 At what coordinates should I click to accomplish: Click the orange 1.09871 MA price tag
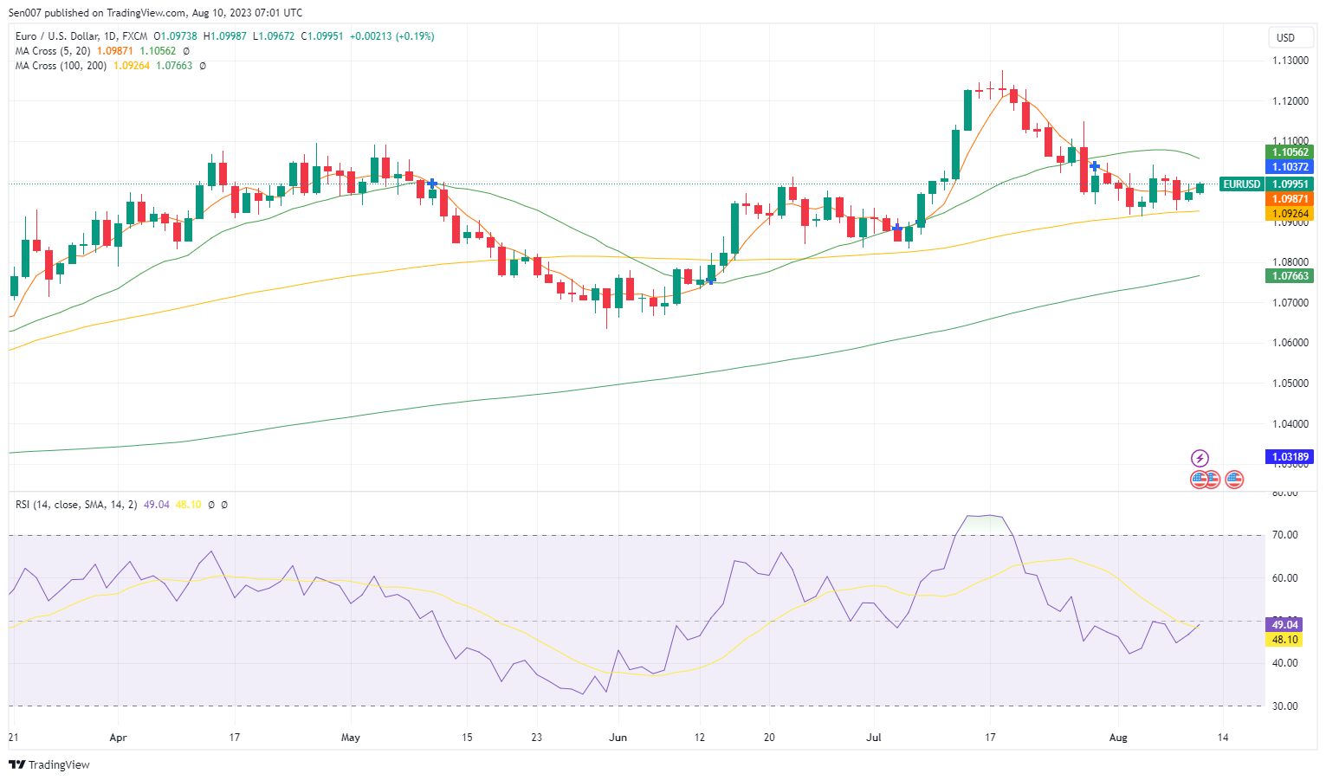pos(1290,199)
